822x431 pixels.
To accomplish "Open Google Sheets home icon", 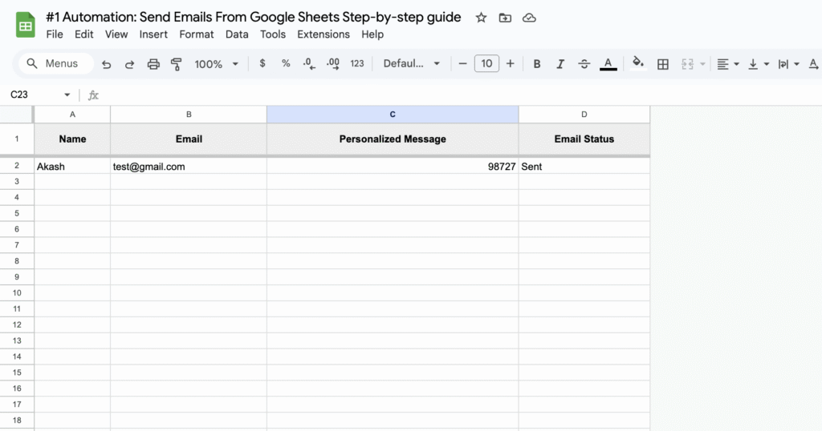I will 25,25.
